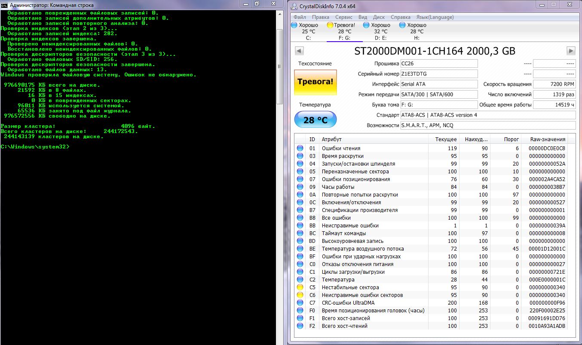Click the CrystalDiskInfo title bar app icon
The height and width of the screenshot is (345, 582).
coord(294,6)
